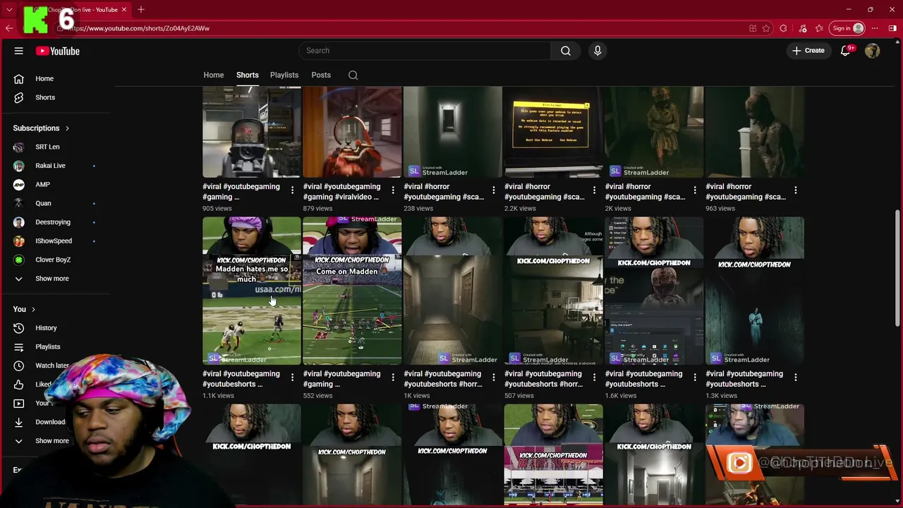Focus the YouTube Search field
This screenshot has width=903, height=508.
point(425,51)
